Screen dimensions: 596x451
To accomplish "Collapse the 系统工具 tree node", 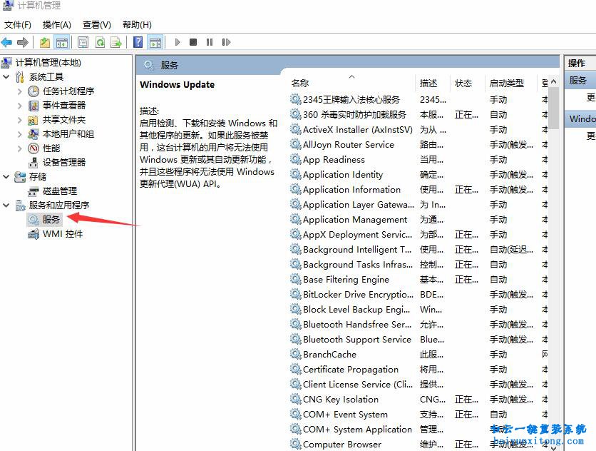I will point(6,76).
